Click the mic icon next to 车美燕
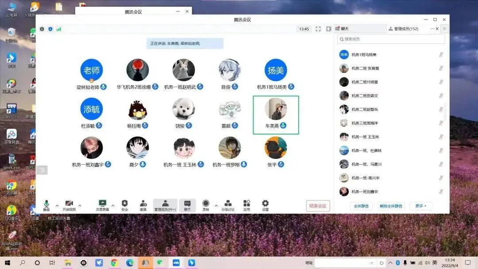This screenshot has width=478, height=269. (283, 125)
